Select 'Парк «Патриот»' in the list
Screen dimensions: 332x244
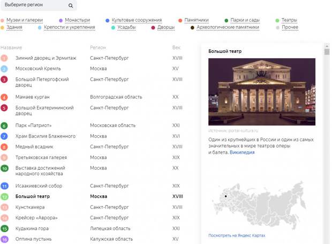(x=33, y=125)
